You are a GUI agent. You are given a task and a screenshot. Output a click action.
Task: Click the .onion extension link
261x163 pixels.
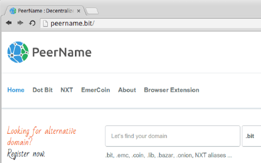point(184,155)
